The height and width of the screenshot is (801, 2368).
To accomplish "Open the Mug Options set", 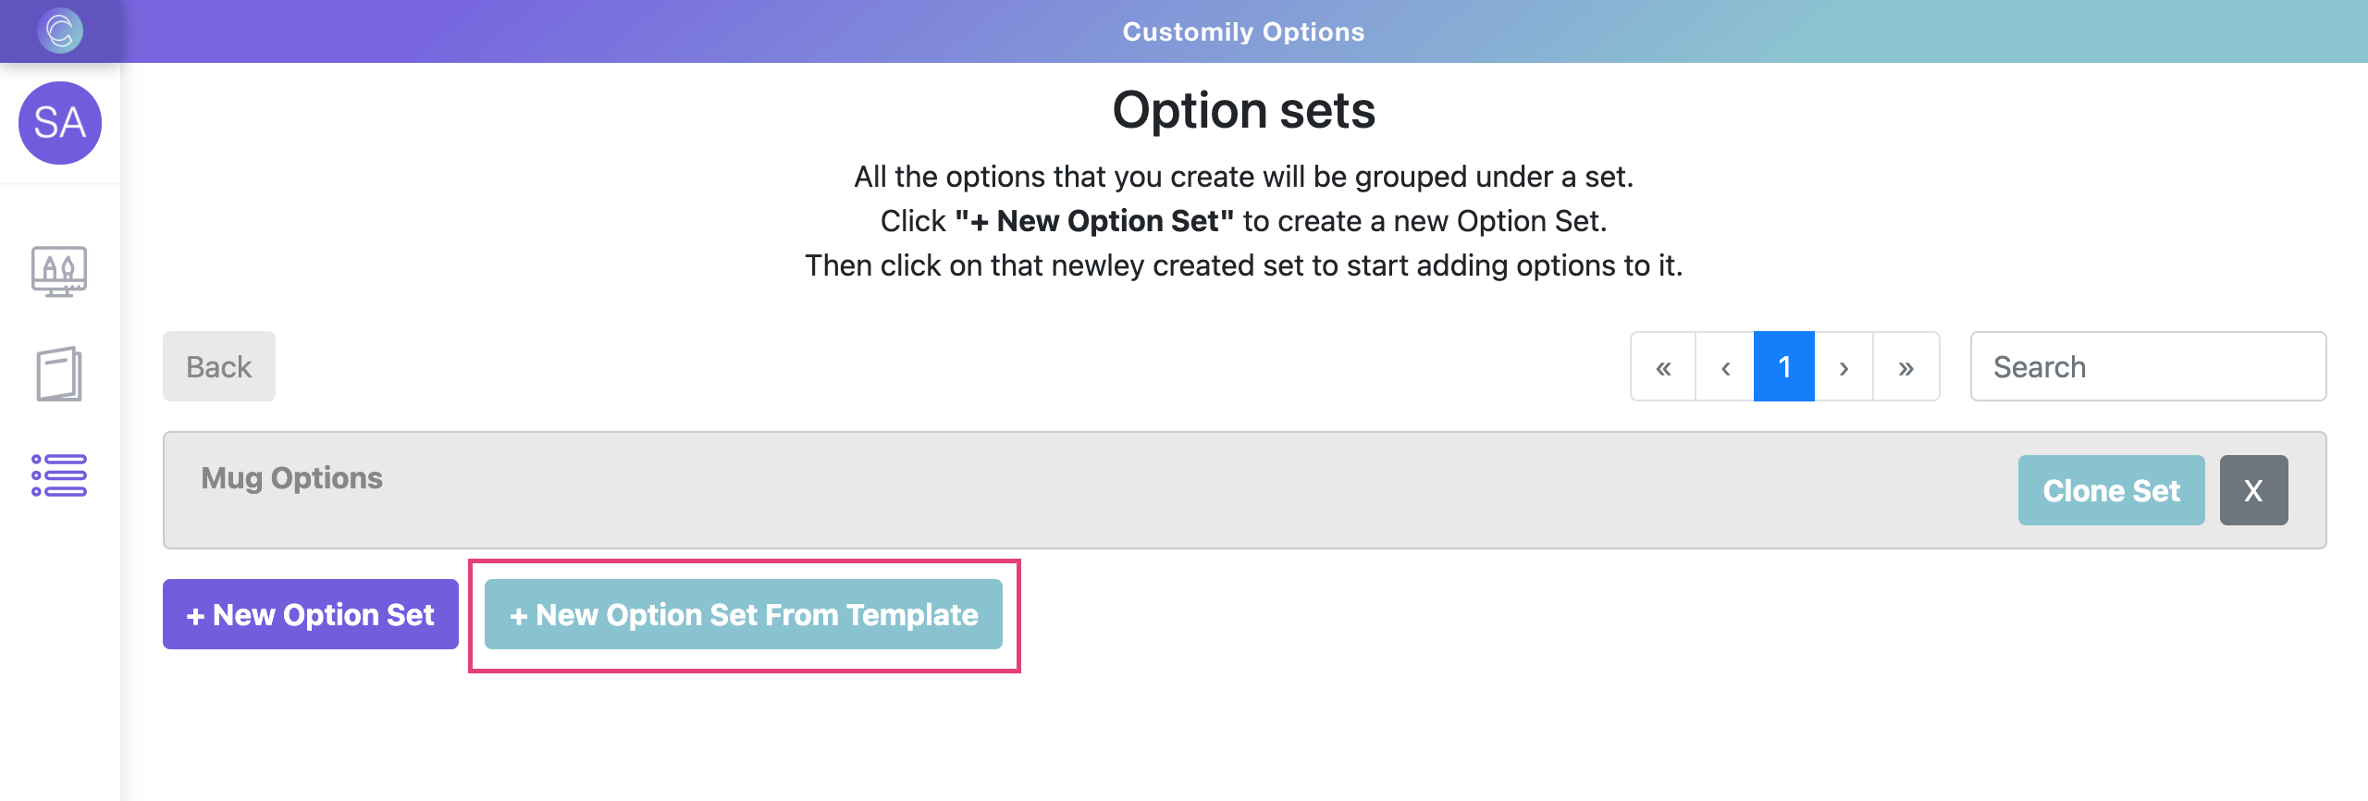I will tap(292, 478).
